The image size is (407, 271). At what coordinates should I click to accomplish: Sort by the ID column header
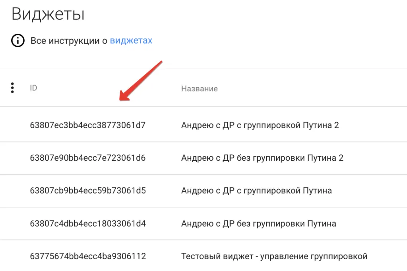click(33, 88)
